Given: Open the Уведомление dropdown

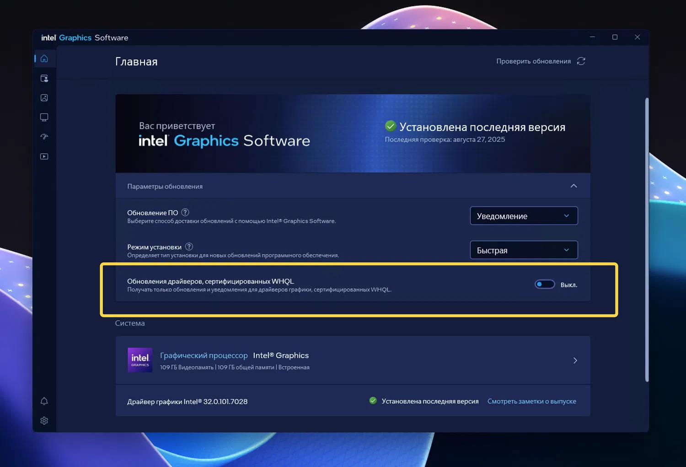Looking at the screenshot, I should (x=524, y=216).
